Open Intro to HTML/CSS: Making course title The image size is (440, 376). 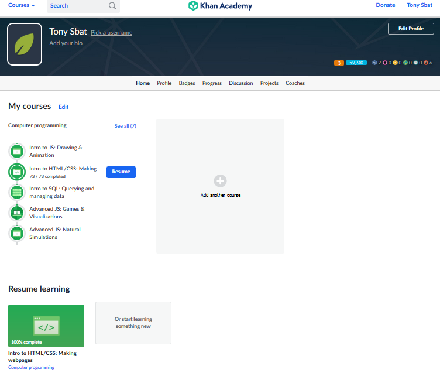coord(66,169)
